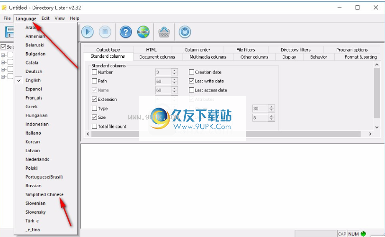Switch to the Output type tab
The image size is (385, 237).
click(x=108, y=50)
